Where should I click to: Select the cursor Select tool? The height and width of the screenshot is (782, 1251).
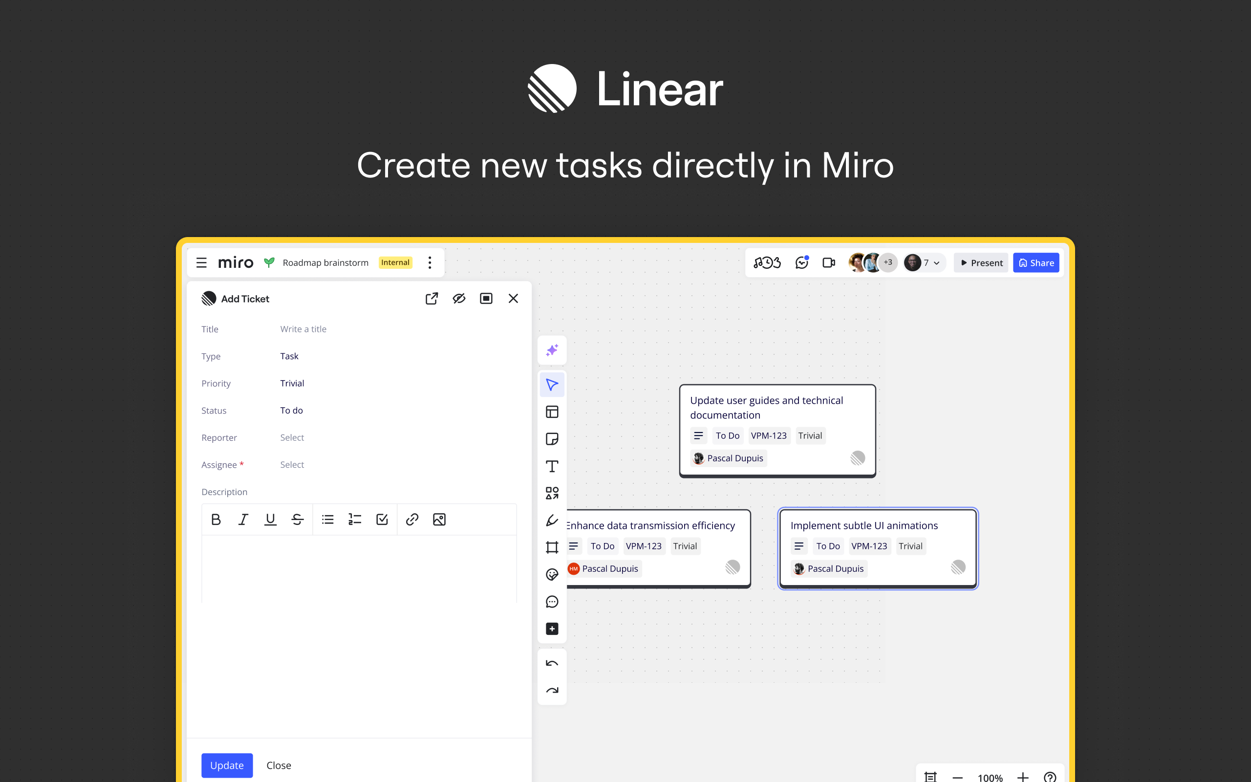552,385
